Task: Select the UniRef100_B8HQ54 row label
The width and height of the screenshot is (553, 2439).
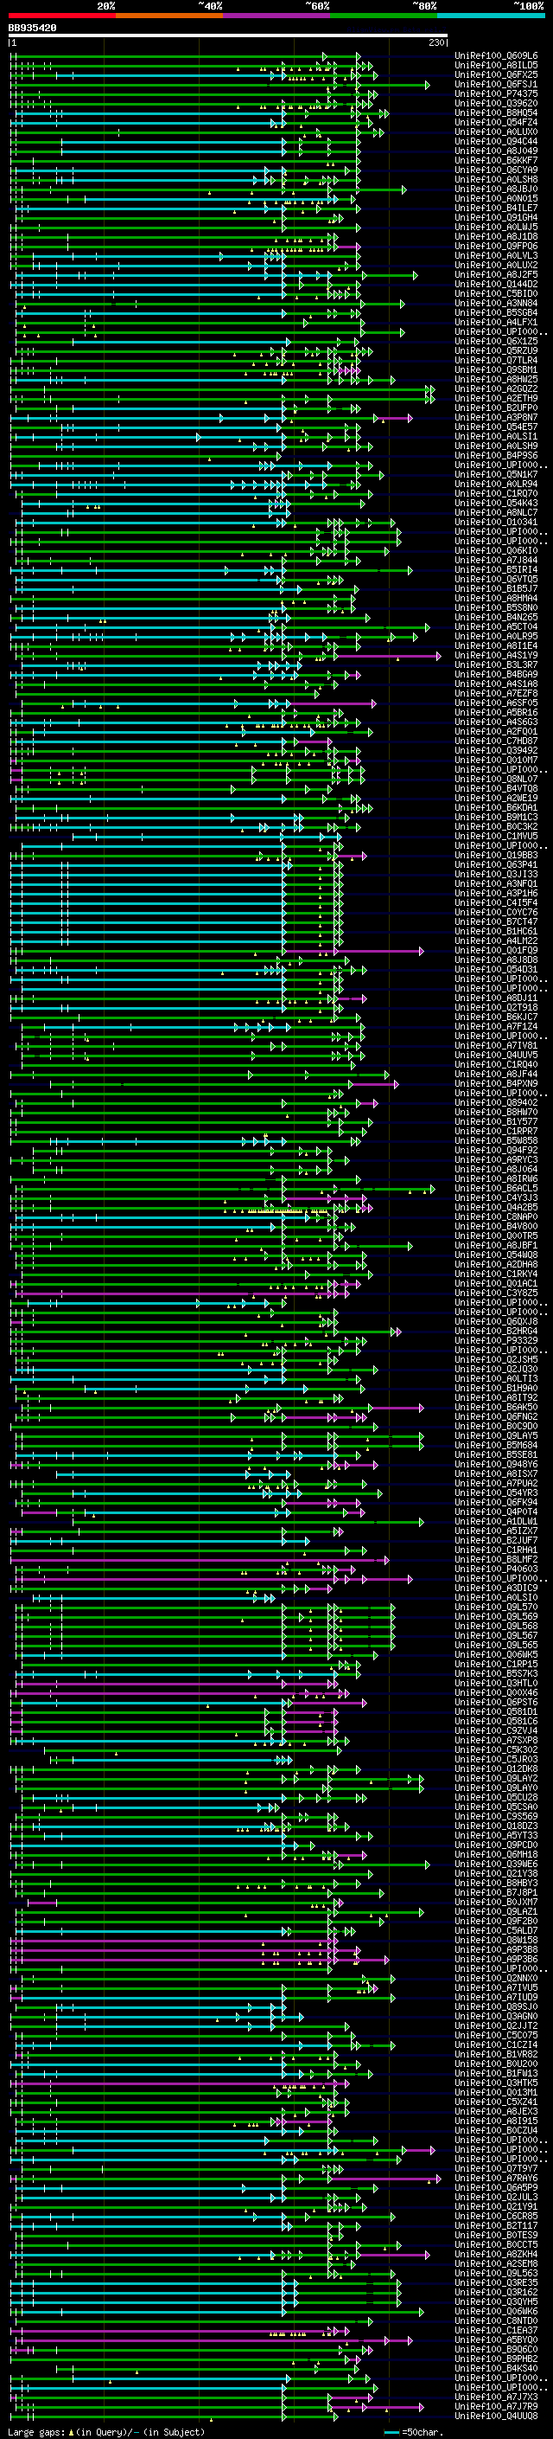Action: click(x=495, y=112)
